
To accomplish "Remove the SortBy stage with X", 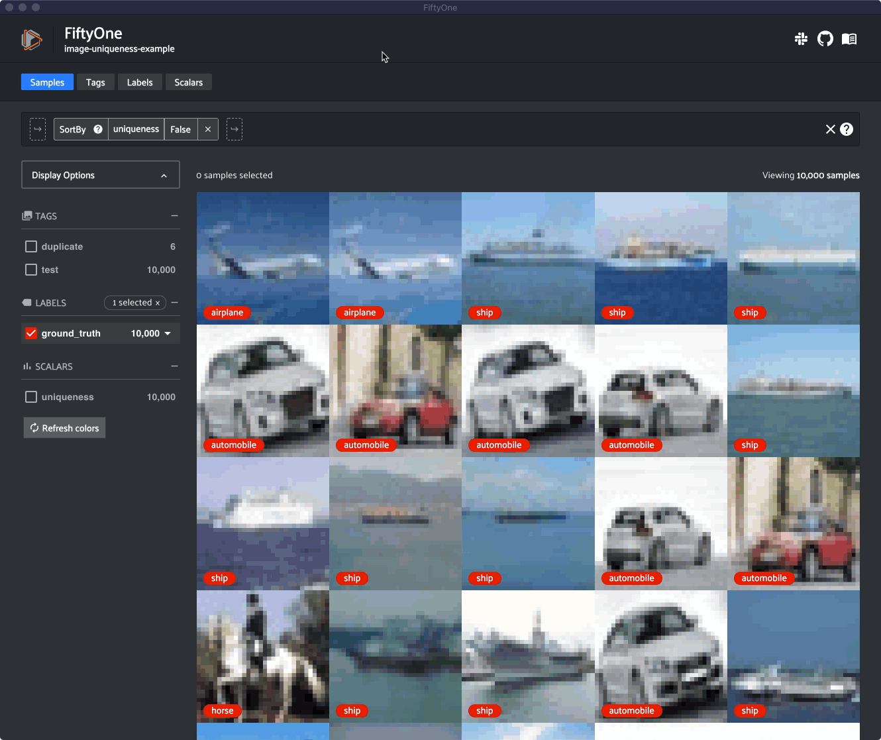I will coord(208,129).
